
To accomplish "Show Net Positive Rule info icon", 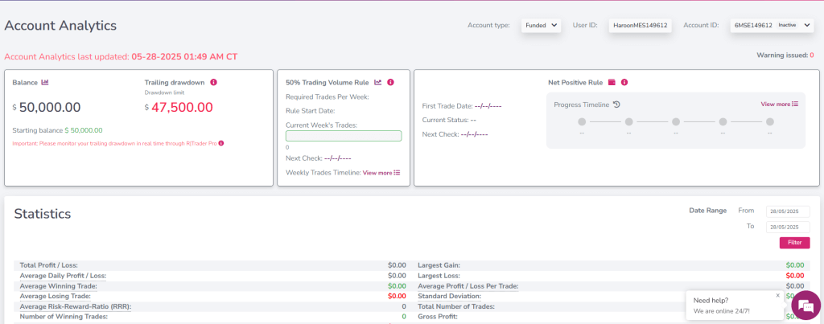I will pyautogui.click(x=624, y=83).
